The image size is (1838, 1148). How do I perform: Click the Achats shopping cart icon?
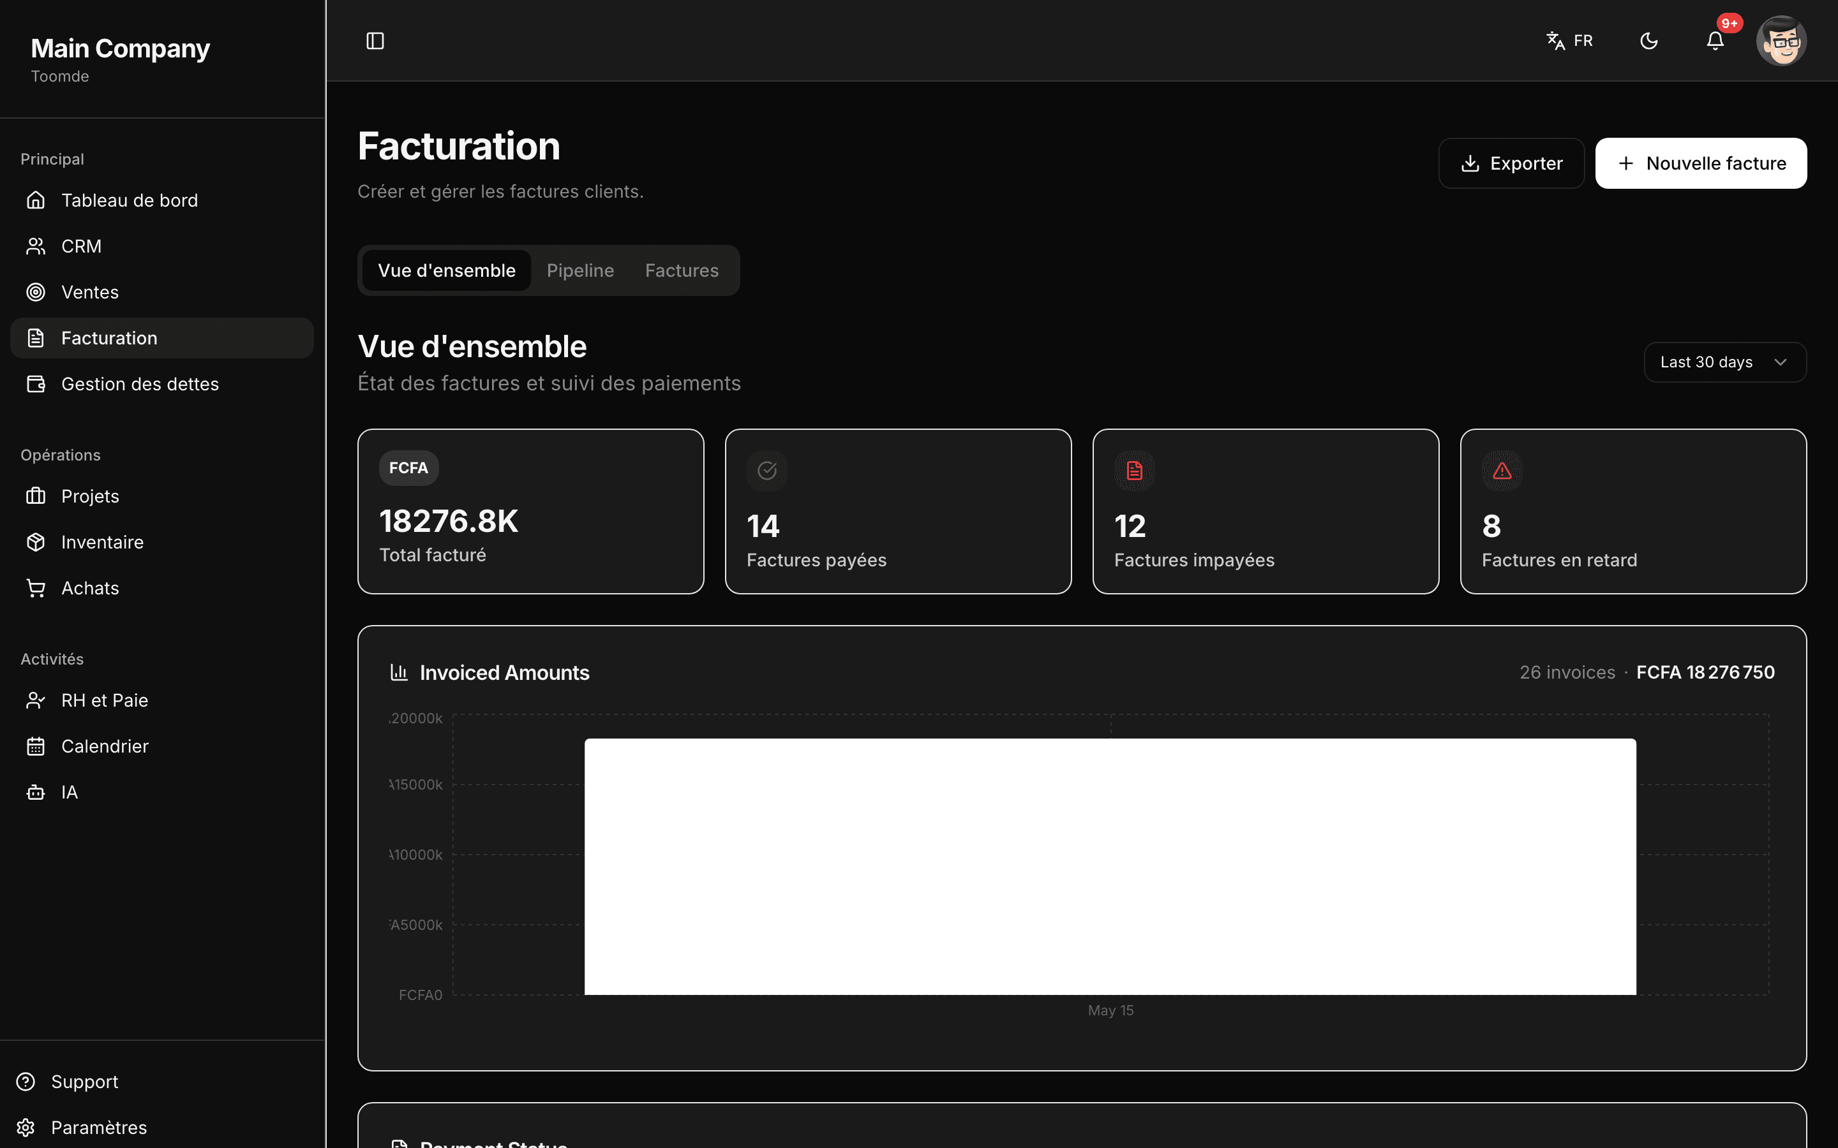click(36, 589)
